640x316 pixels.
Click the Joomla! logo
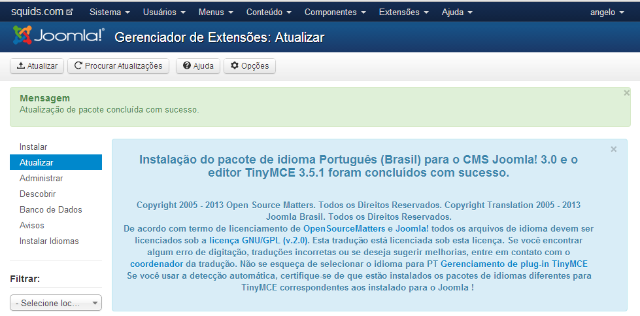tap(59, 35)
